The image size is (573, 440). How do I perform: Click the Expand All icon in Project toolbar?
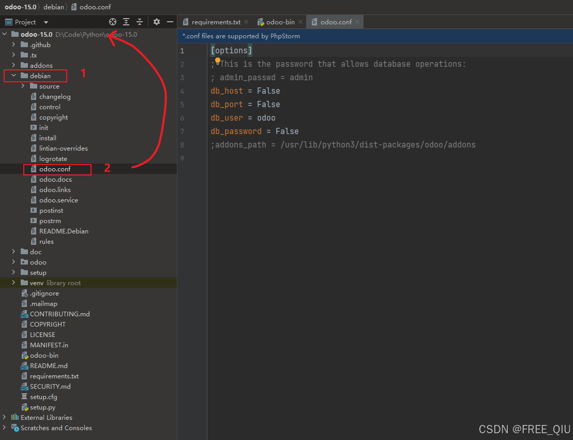click(x=126, y=22)
